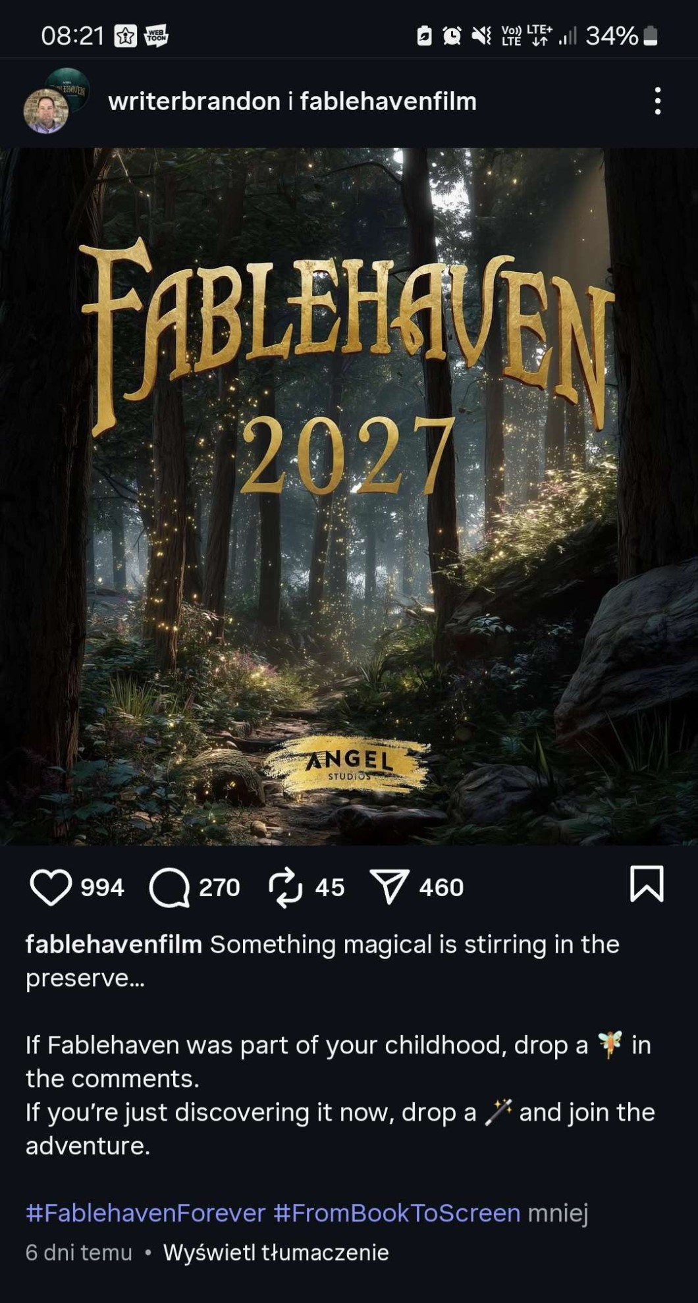Tap the 994 likes count
This screenshot has width=698, height=1303.
[x=102, y=888]
